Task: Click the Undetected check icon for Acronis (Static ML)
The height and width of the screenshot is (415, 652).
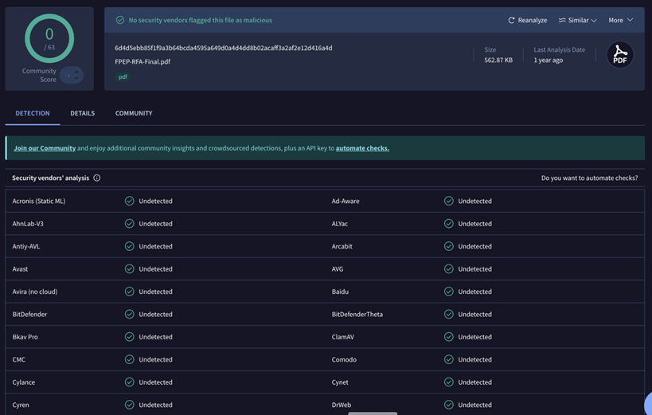Action: click(129, 201)
